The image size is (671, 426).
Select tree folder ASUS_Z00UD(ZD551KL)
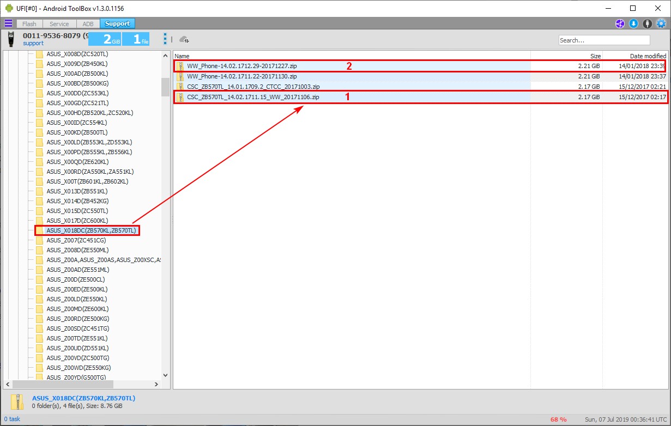(77, 348)
